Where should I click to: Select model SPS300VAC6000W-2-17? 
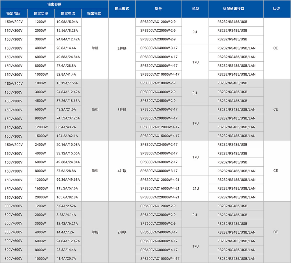(x=159, y=162)
